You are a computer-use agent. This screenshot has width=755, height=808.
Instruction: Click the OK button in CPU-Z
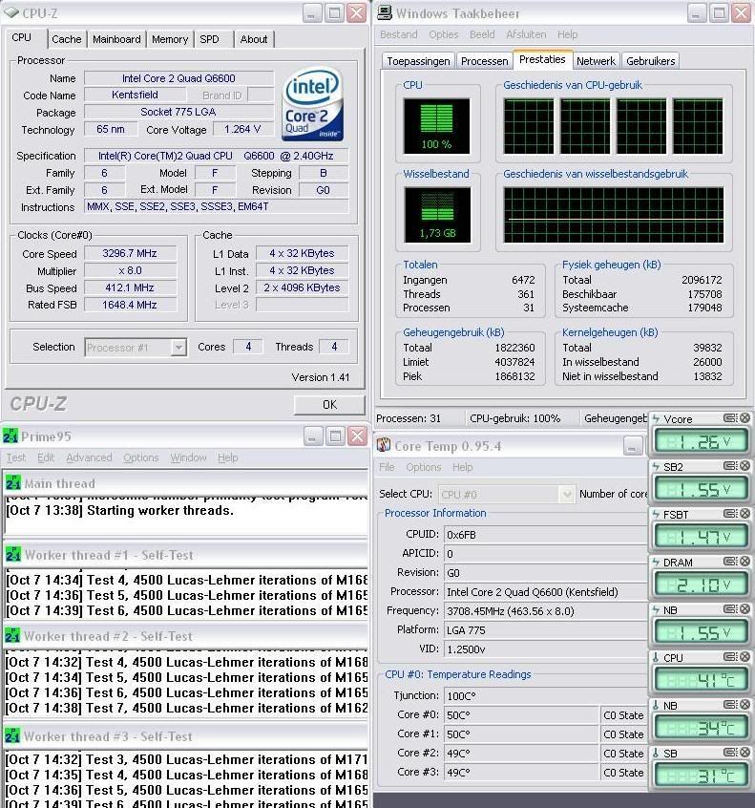pos(329,405)
